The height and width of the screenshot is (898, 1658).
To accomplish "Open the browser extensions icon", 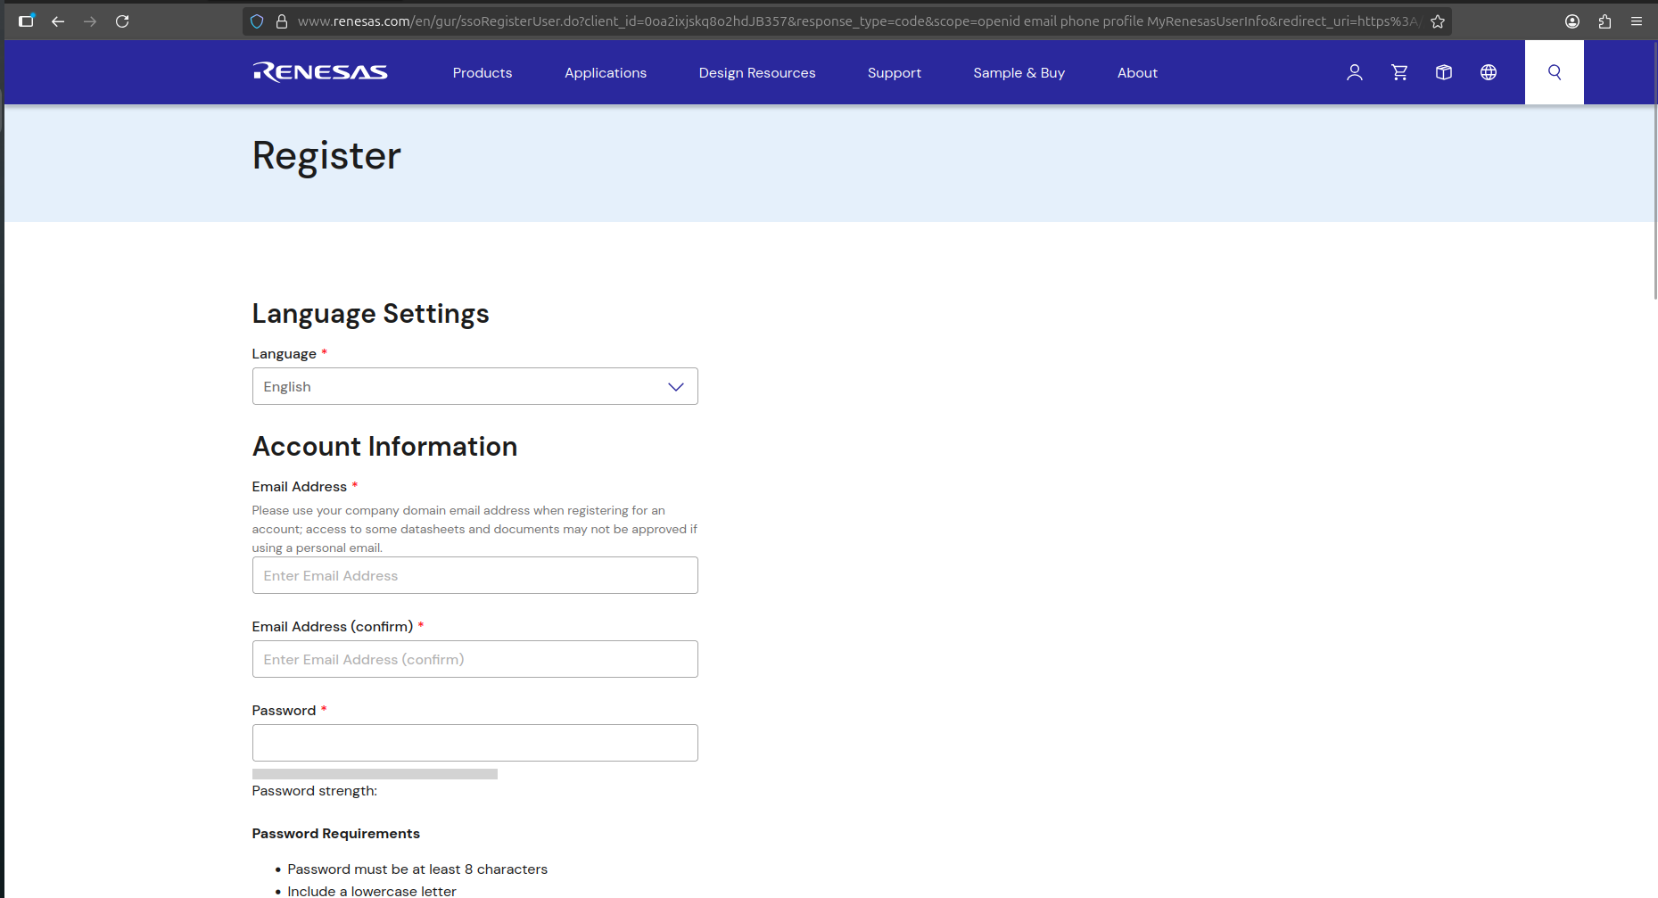I will (1604, 21).
